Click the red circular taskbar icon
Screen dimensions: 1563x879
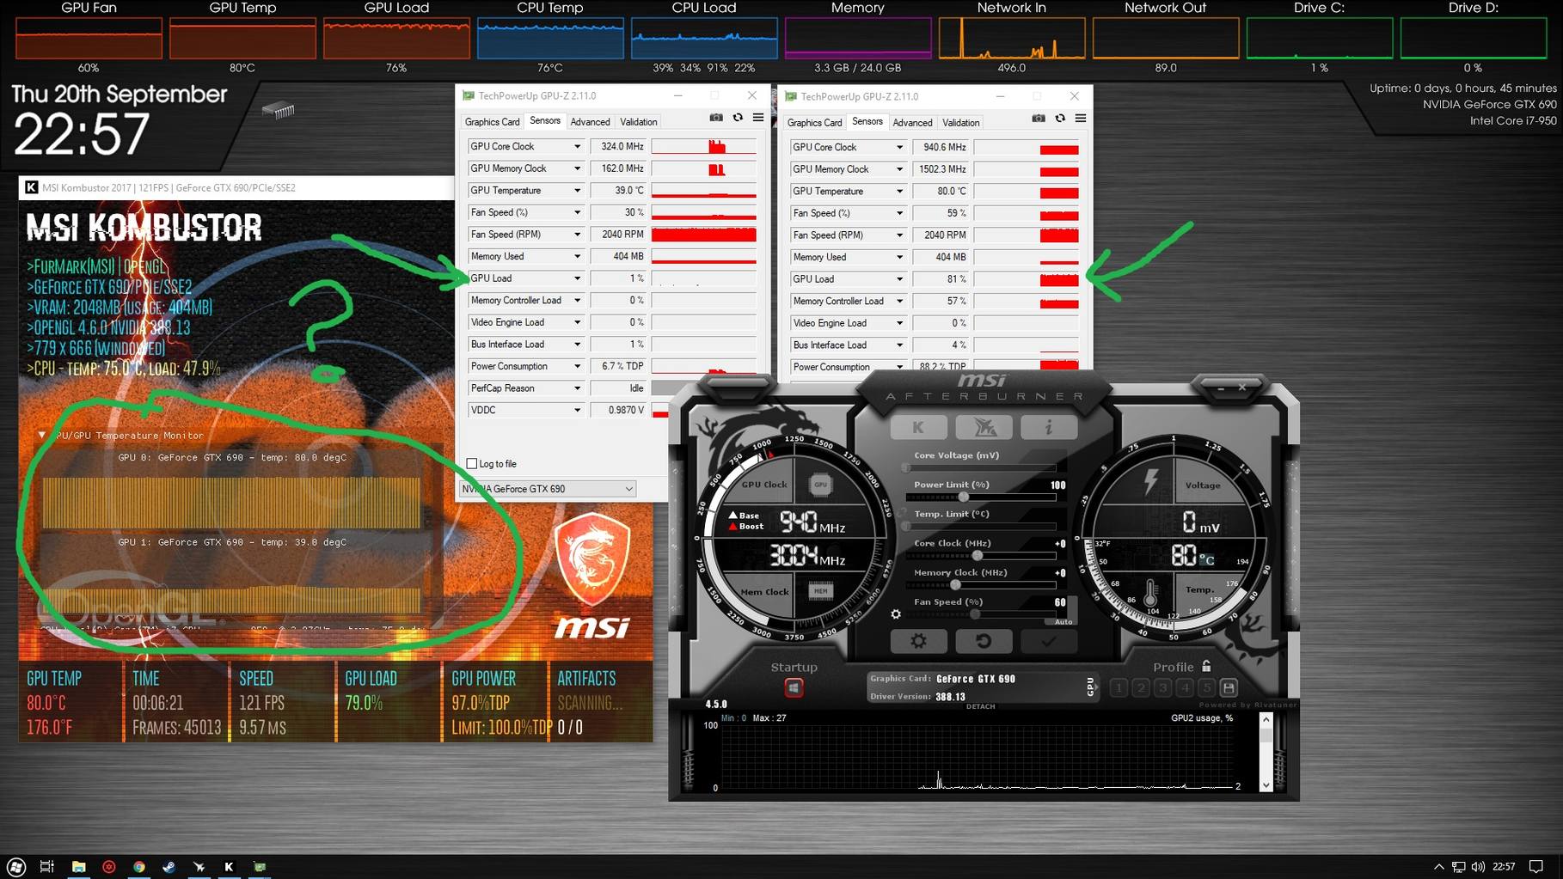tap(108, 866)
